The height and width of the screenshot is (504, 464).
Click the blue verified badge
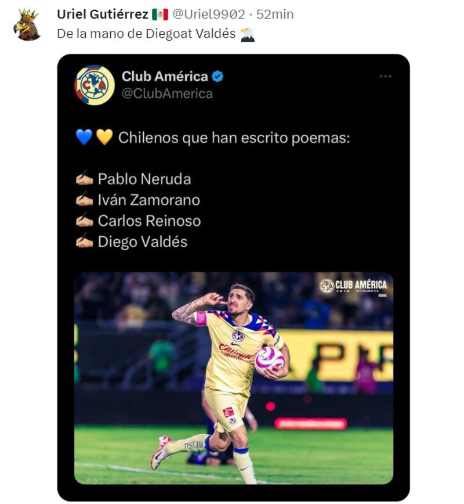coord(217,77)
